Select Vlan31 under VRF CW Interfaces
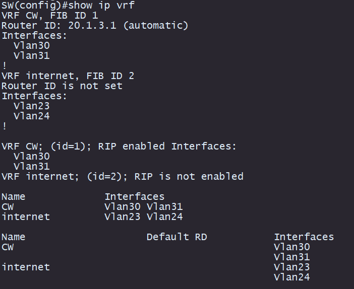The image size is (354, 289). (x=32, y=56)
